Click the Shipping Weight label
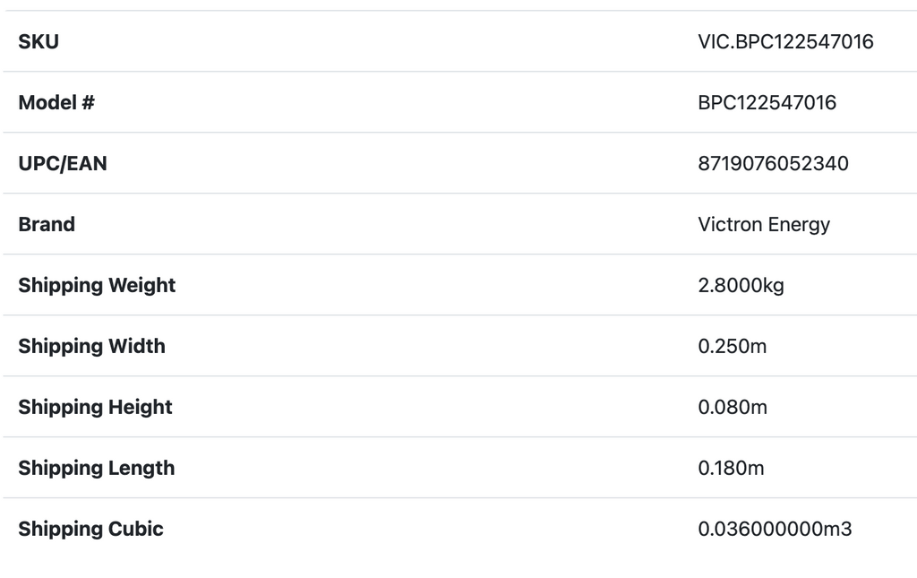 coord(97,285)
